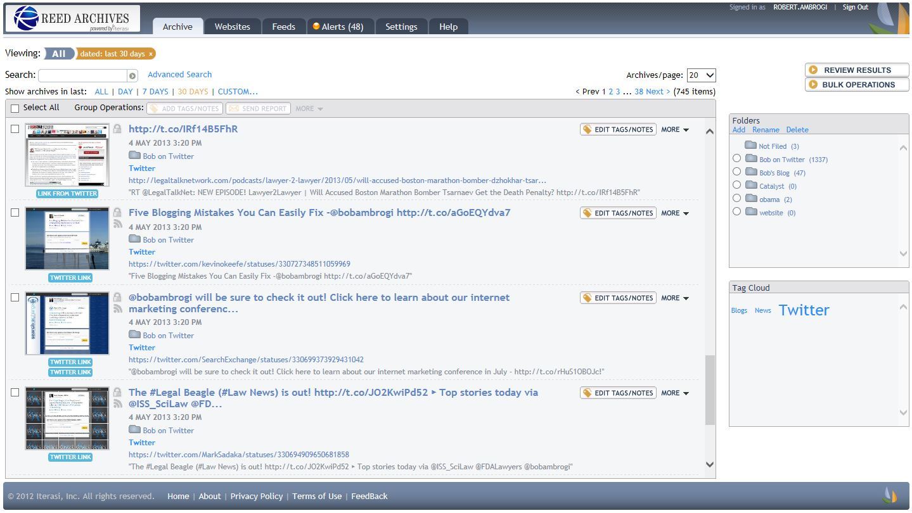Click Catalyst folder icon in Folders panel
This screenshot has width=912, height=513.
[751, 185]
